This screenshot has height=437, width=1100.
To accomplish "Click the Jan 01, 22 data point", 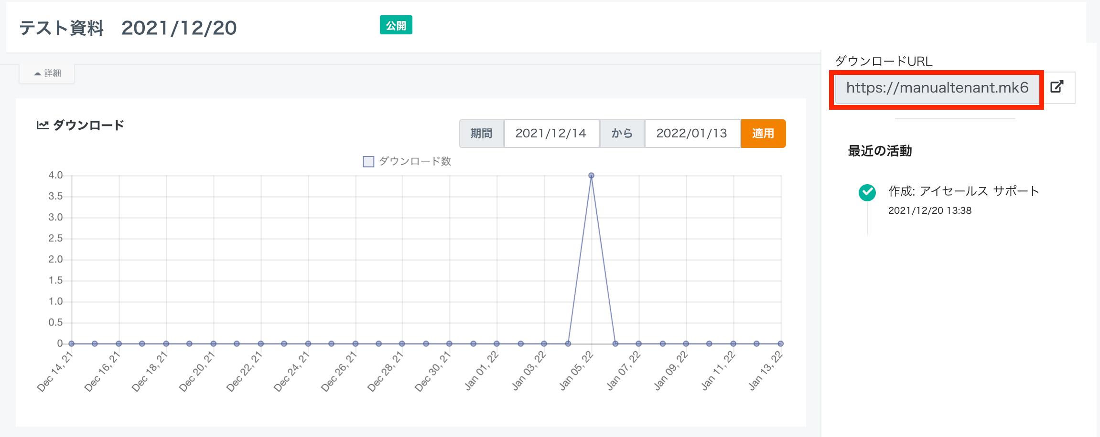I will (496, 343).
